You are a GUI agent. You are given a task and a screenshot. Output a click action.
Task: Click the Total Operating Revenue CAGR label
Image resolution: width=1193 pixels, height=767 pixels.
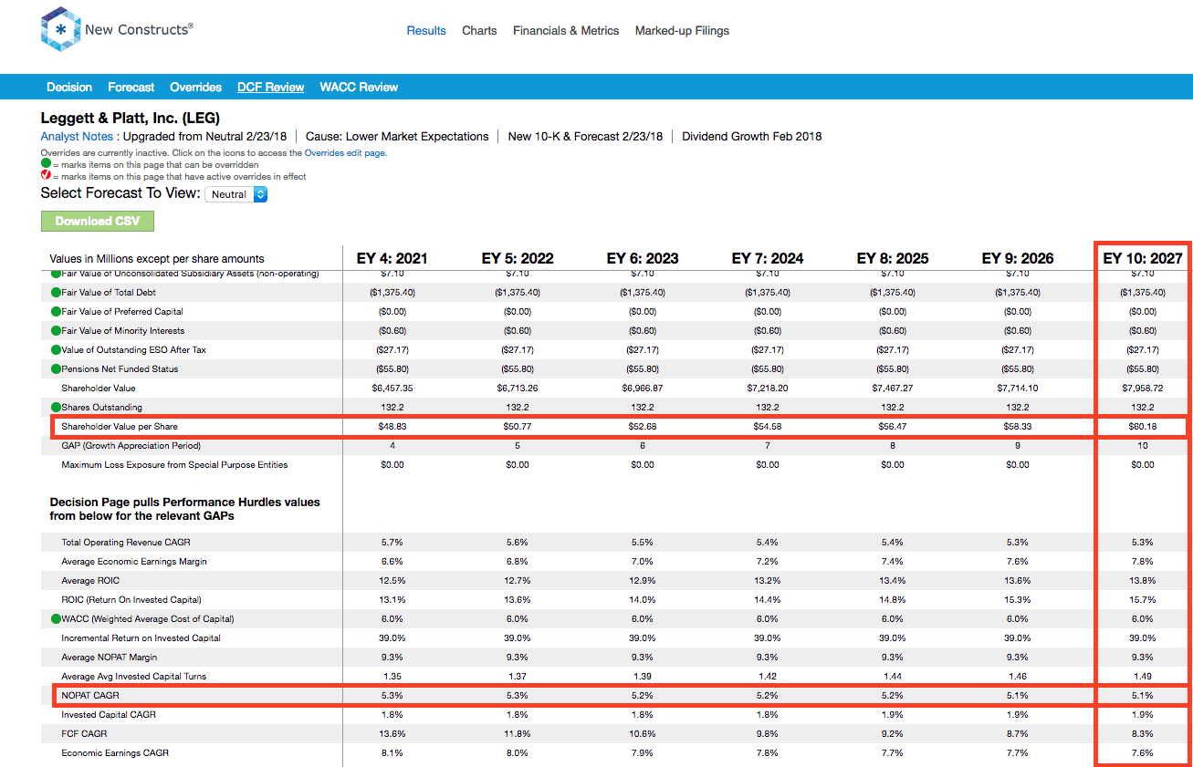pos(128,543)
